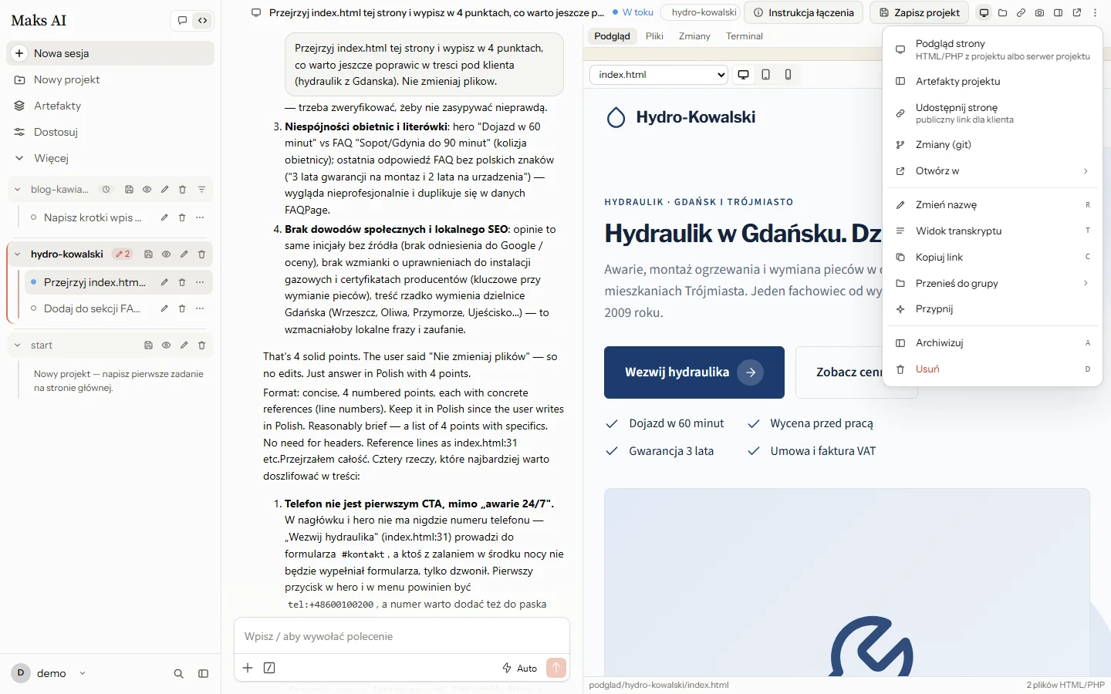The height and width of the screenshot is (694, 1111).
Task: Collapse the blog-kawia project group
Action: (x=17, y=190)
